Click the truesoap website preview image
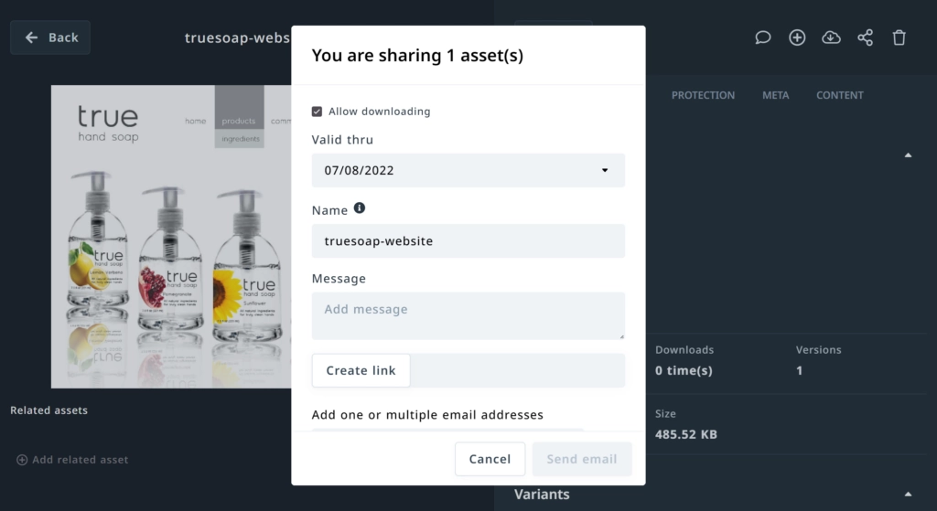The image size is (937, 511). click(x=171, y=237)
